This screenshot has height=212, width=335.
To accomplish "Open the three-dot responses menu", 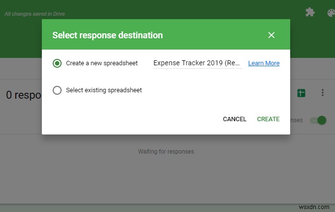I will 323,93.
